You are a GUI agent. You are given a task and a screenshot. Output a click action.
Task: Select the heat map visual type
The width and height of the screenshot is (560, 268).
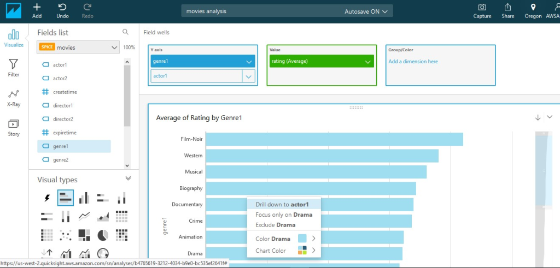pyautogui.click(x=122, y=235)
